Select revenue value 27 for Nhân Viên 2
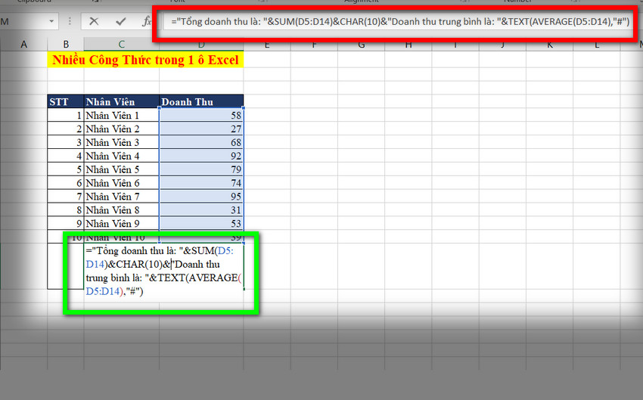 click(201, 129)
